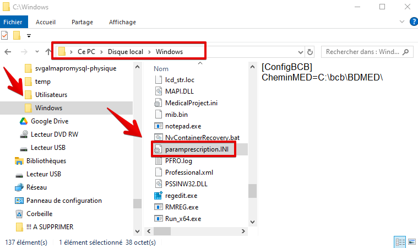Screen dimensions: 418x248
Task: Open the Fichier menu tab
Action: click(x=13, y=22)
